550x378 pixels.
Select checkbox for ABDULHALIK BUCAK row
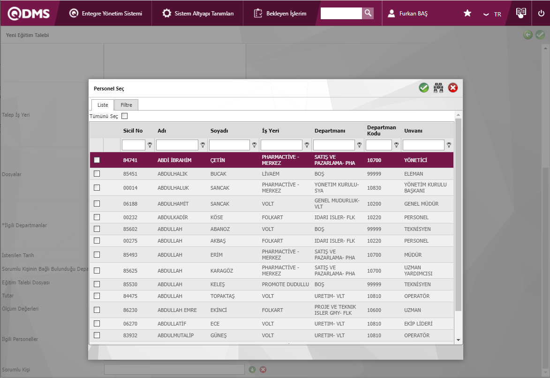(x=97, y=174)
